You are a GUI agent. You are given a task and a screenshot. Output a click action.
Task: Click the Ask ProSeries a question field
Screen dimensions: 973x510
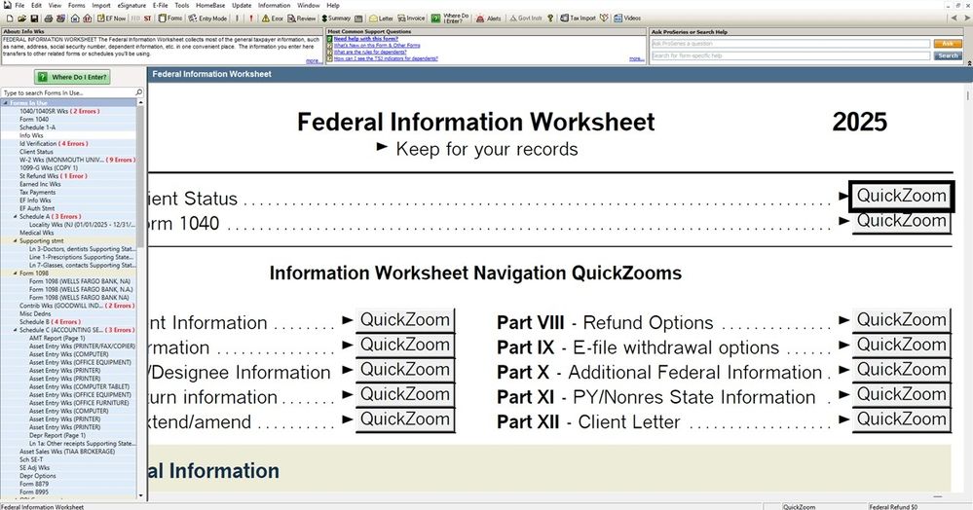pyautogui.click(x=790, y=44)
